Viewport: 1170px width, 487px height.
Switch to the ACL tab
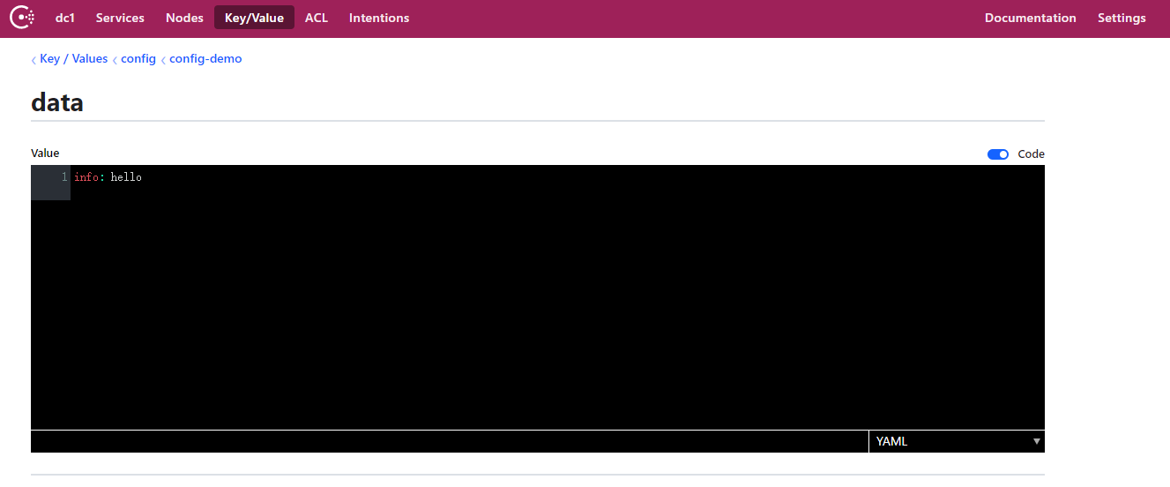[x=317, y=18]
